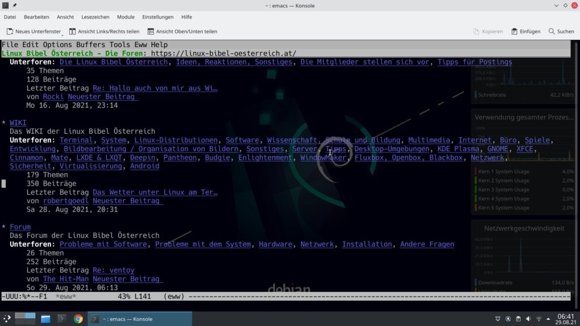Open the clipboard tray icon

pos(518,319)
